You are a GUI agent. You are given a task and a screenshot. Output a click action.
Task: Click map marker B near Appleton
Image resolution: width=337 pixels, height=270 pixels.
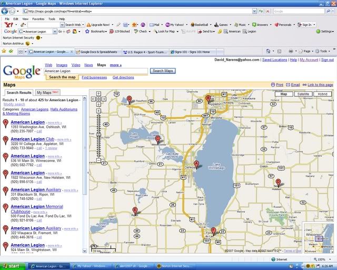[208, 99]
